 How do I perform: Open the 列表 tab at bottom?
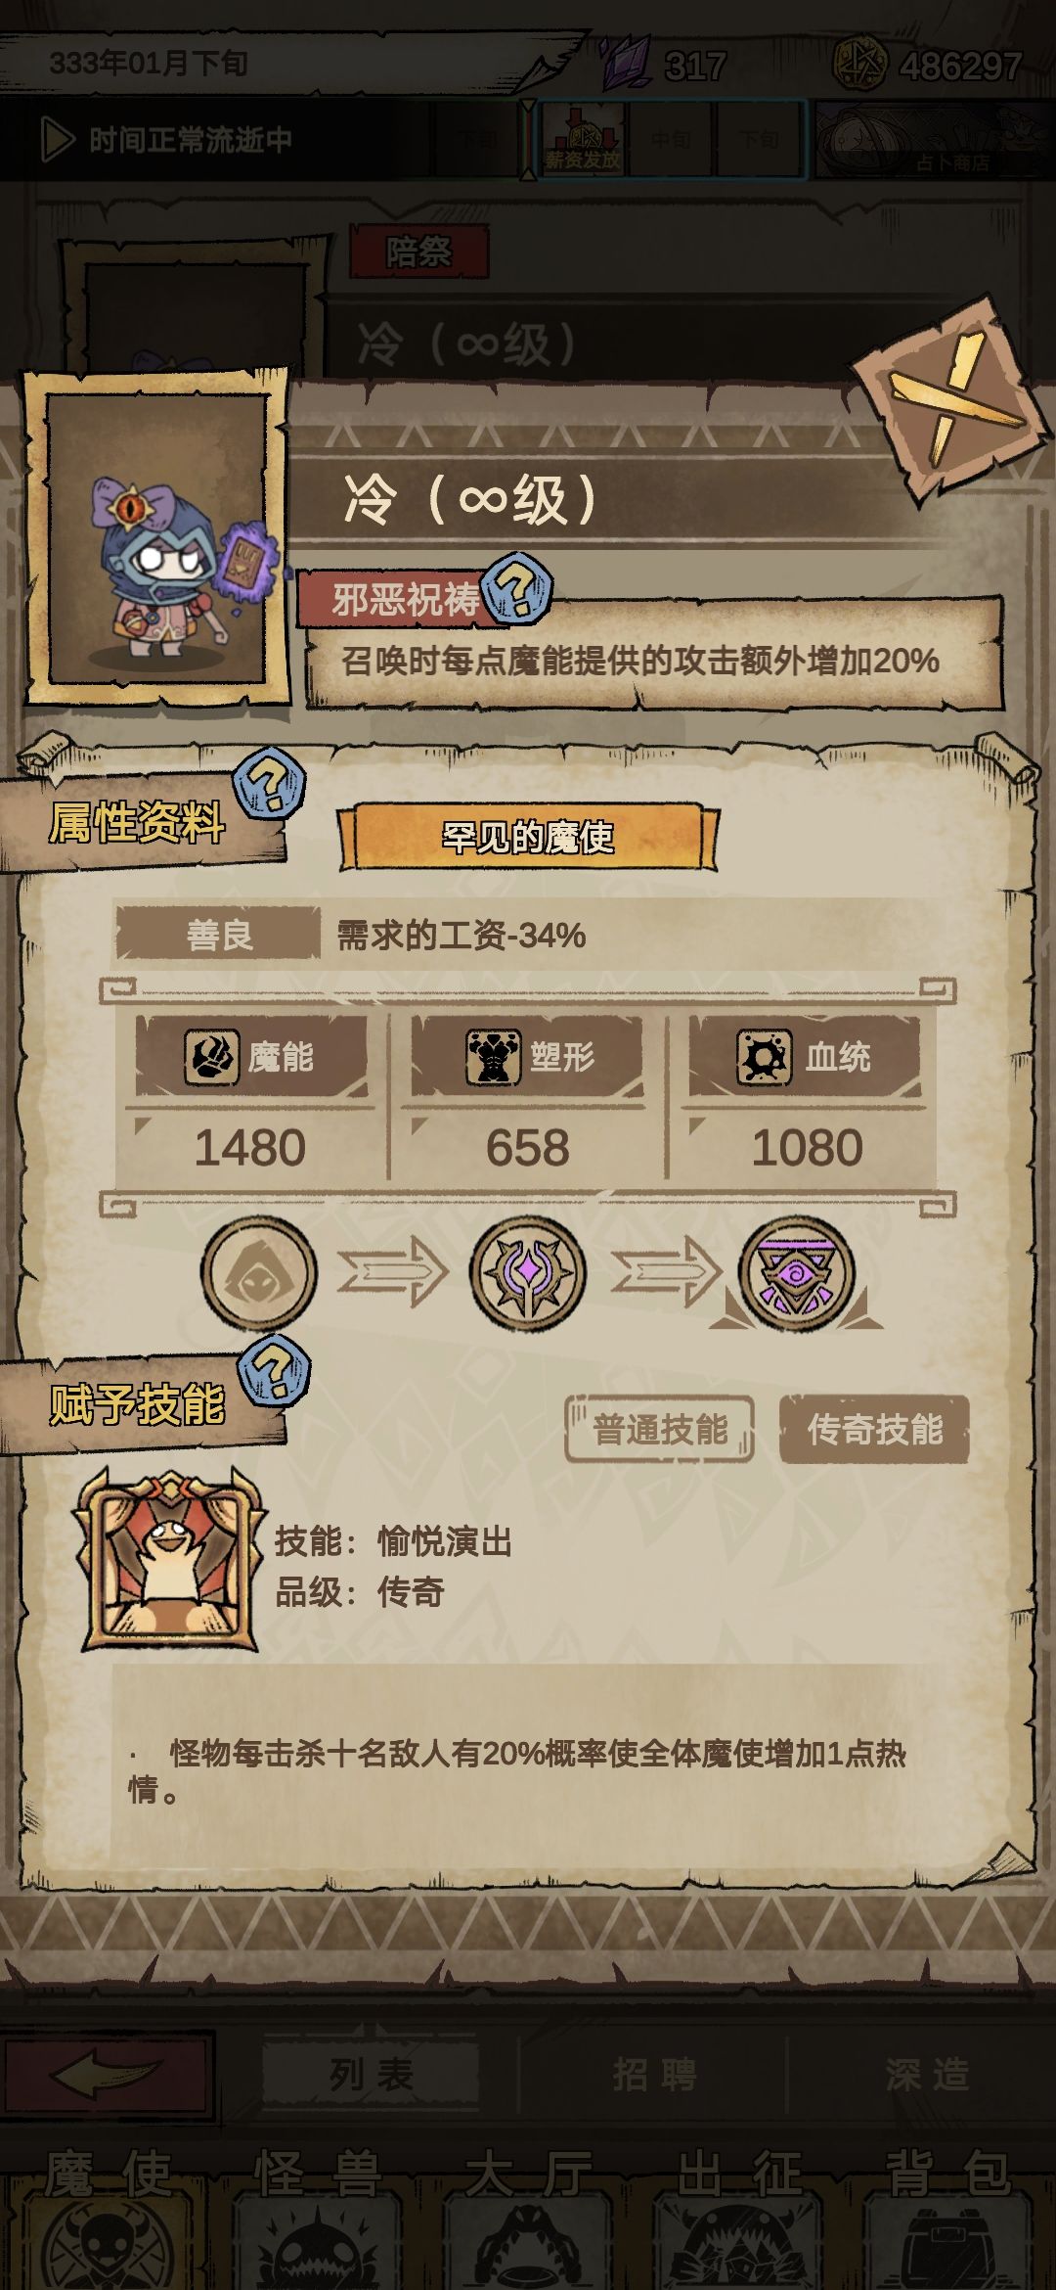click(x=372, y=2073)
